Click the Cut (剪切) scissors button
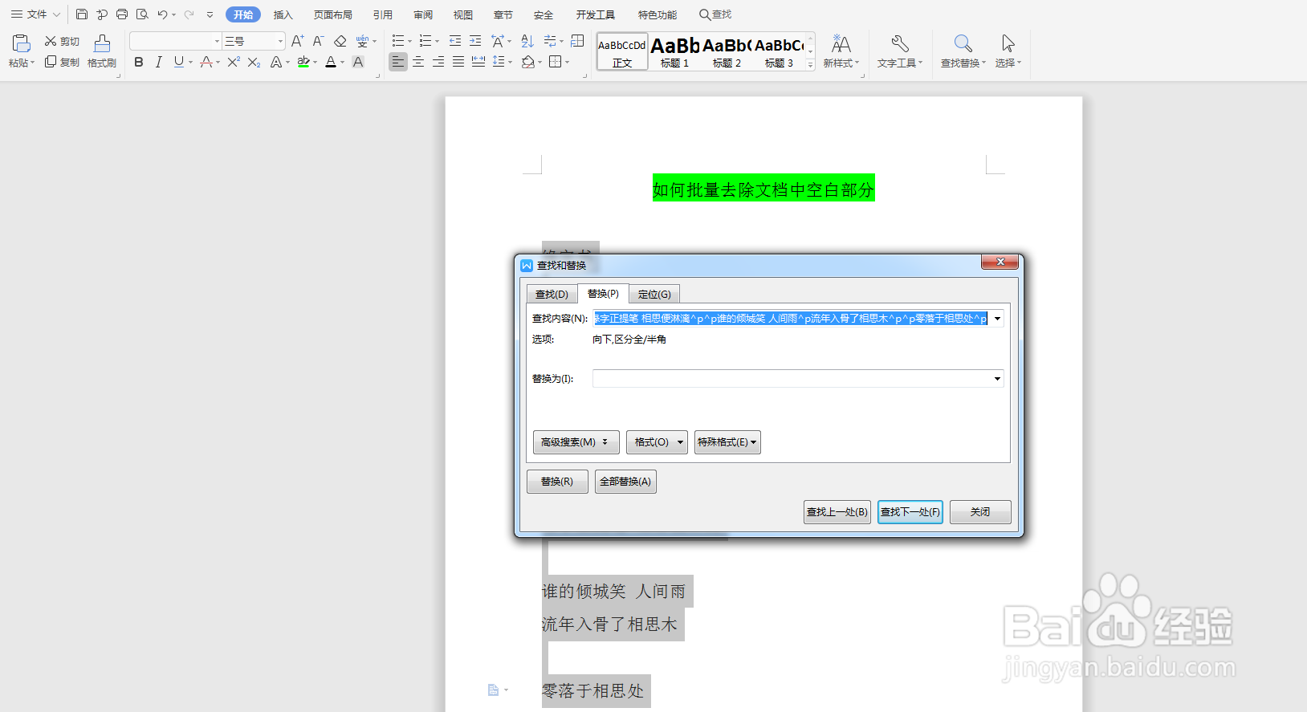Image resolution: width=1307 pixels, height=712 pixels. point(62,41)
